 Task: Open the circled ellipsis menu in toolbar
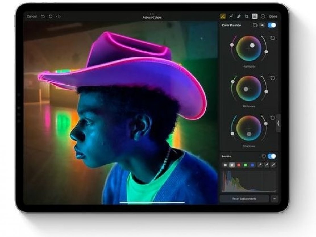[263, 16]
